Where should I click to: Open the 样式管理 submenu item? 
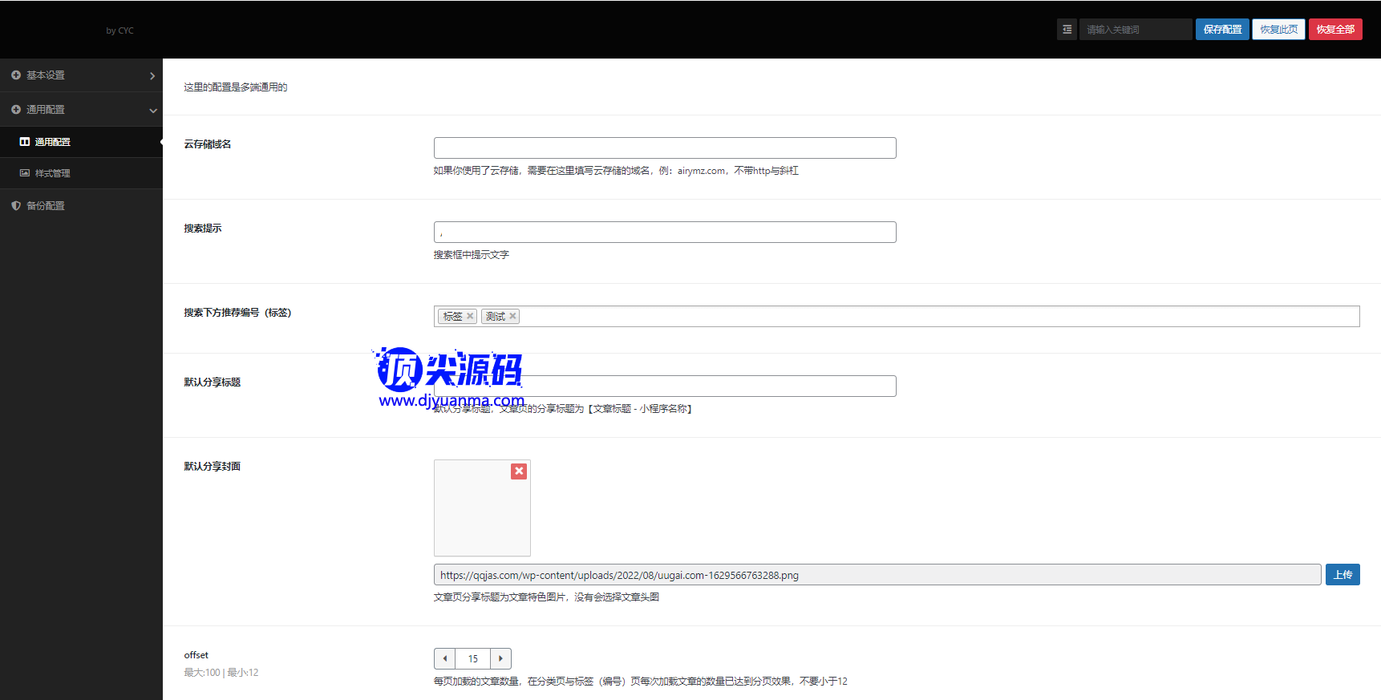pyautogui.click(x=52, y=173)
